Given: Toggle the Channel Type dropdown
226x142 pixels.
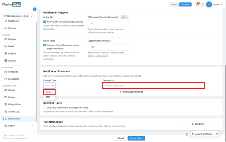Looking at the screenshot, I should (49, 86).
